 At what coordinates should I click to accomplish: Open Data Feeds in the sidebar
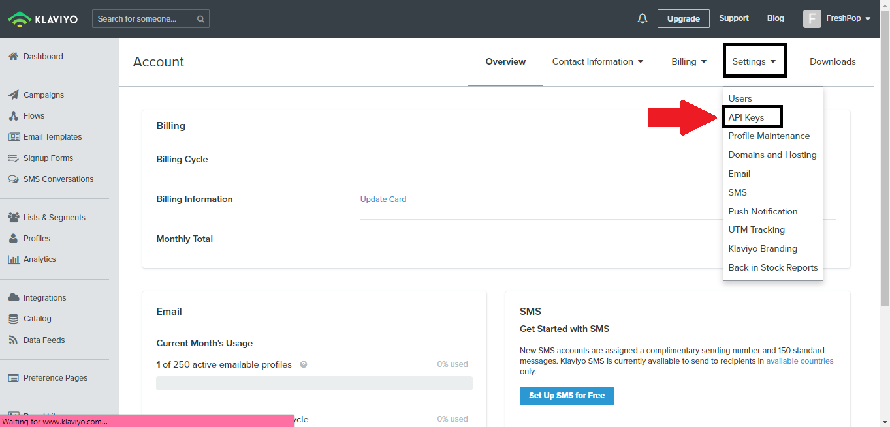[44, 340]
